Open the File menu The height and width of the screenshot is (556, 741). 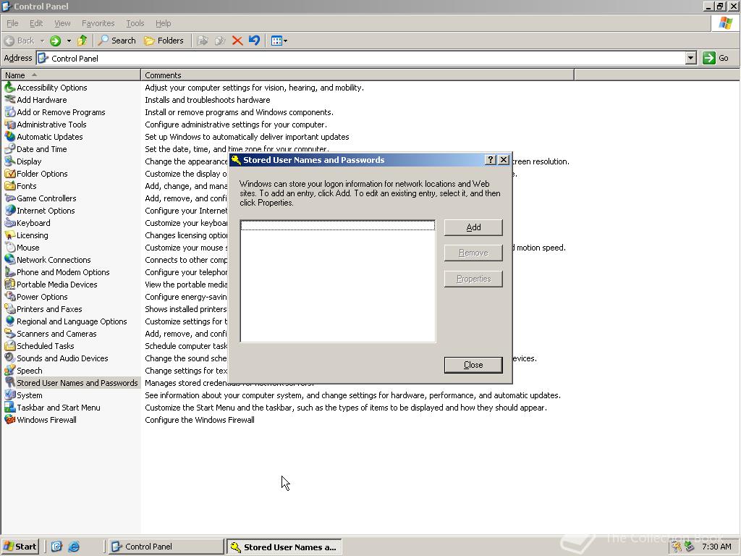click(12, 23)
